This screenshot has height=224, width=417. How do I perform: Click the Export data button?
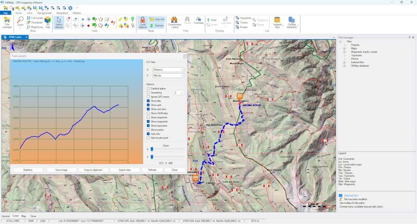pyautogui.click(x=125, y=170)
